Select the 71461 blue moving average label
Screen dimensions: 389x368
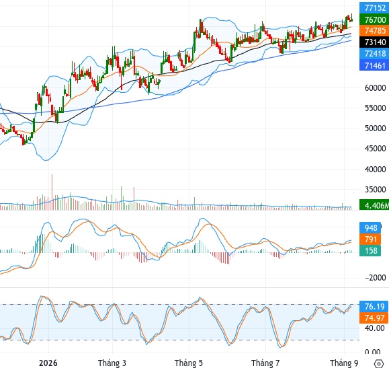coord(374,66)
